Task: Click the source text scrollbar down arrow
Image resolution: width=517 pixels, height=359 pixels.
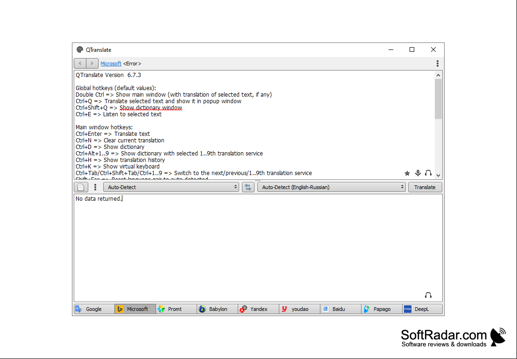Action: (x=438, y=176)
